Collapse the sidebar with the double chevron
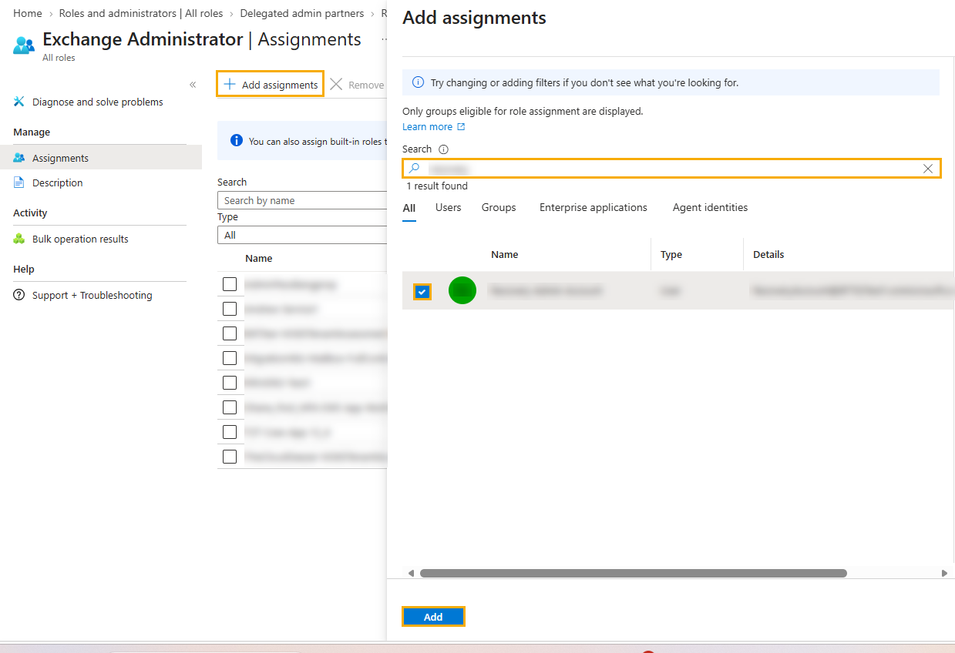Viewport: 955px width, 653px height. click(x=193, y=85)
